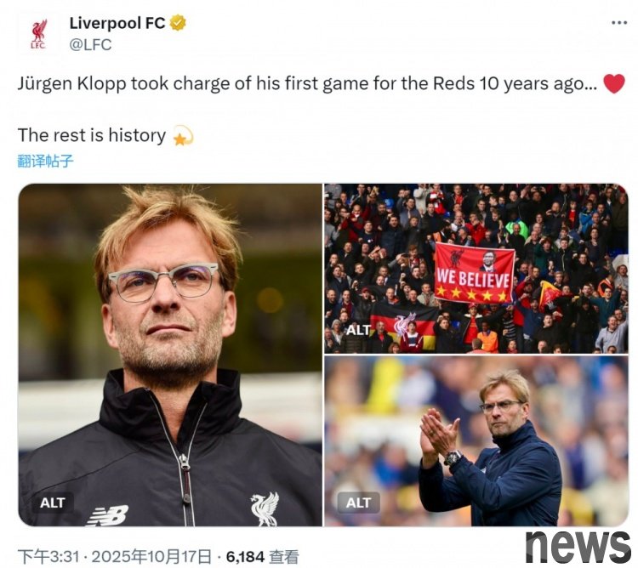Screen dimensions: 638x568
Task: Click the WE BELIEVE red banner
Action: point(474,273)
